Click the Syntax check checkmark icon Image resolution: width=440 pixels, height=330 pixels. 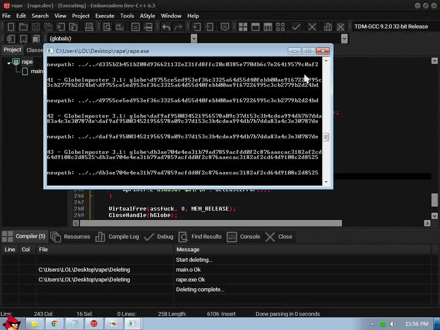click(296, 27)
